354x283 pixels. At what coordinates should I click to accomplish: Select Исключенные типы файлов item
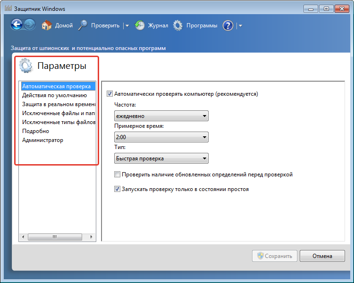coord(58,122)
